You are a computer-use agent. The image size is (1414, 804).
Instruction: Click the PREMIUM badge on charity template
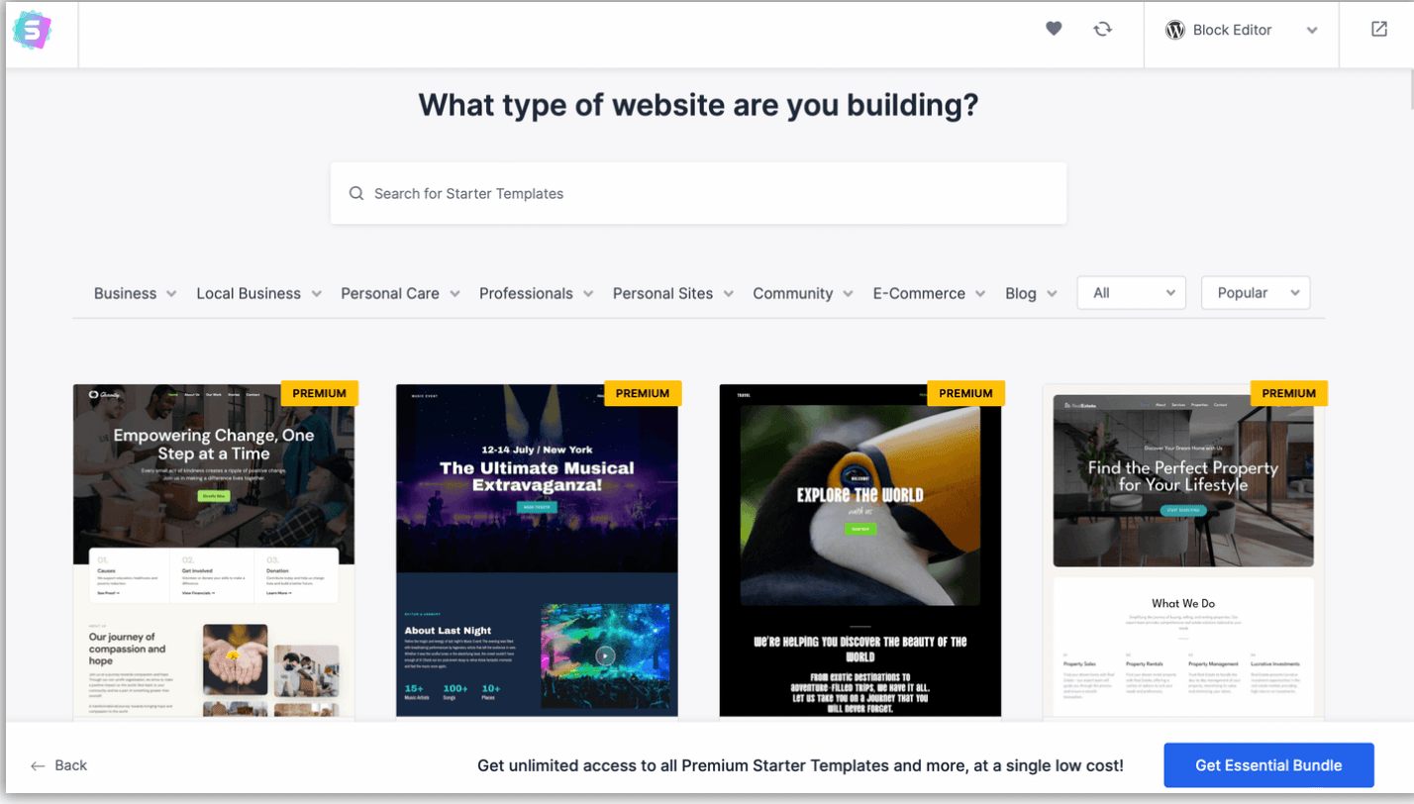point(320,393)
